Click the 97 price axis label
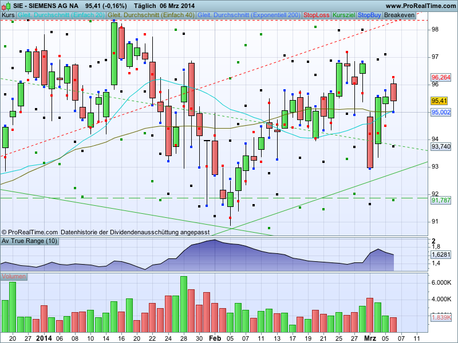 (x=435, y=57)
